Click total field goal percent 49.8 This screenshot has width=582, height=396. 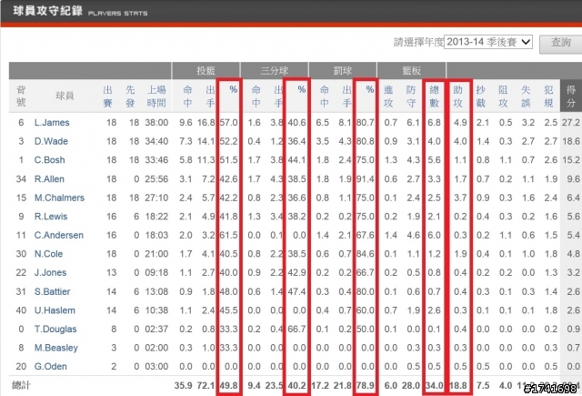coord(228,386)
